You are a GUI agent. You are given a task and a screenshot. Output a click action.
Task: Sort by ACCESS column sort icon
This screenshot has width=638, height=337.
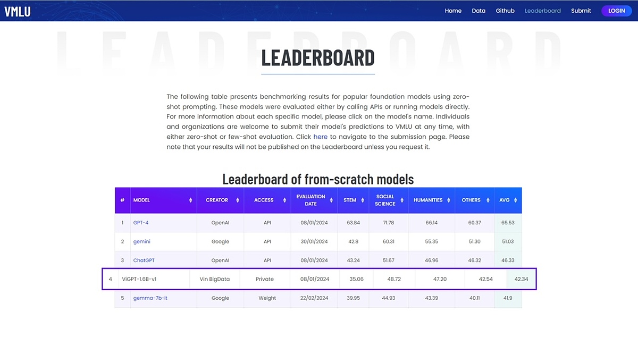click(284, 200)
